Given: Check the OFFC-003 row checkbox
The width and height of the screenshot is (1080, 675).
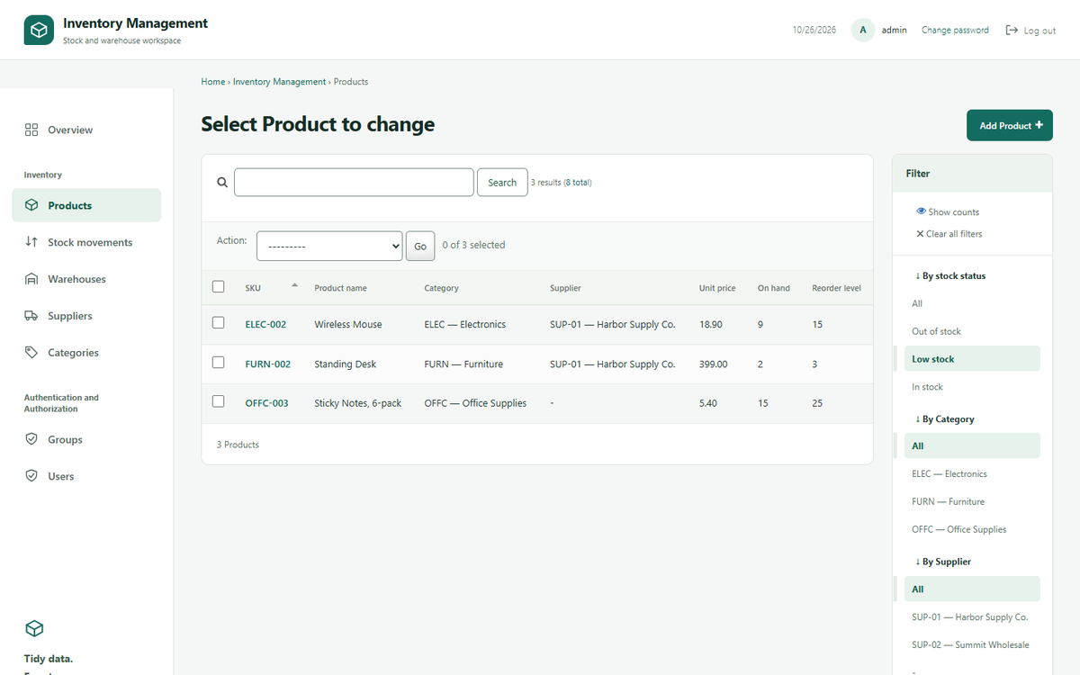Looking at the screenshot, I should [x=218, y=401].
